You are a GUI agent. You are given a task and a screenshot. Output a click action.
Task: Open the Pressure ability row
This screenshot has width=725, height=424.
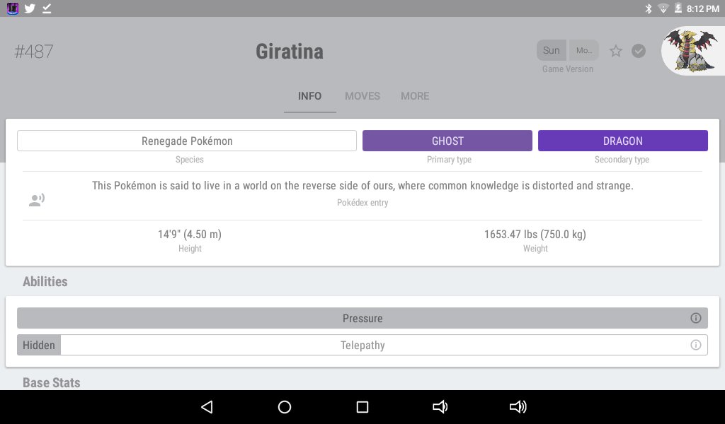362,318
